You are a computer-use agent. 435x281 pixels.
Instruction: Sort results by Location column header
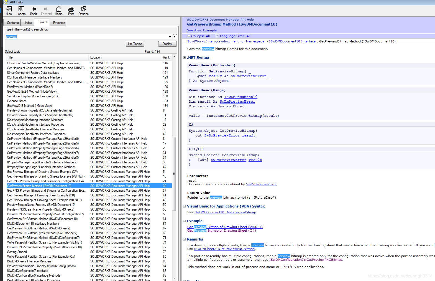125,57
